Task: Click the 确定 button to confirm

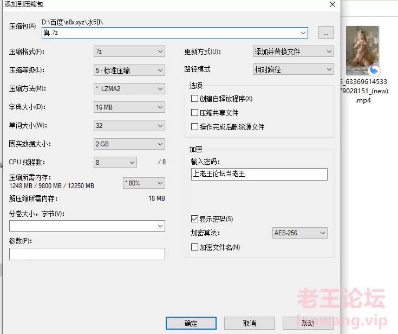Action: point(191,323)
